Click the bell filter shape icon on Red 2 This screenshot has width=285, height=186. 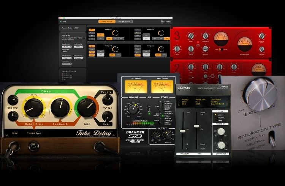coord(213,76)
